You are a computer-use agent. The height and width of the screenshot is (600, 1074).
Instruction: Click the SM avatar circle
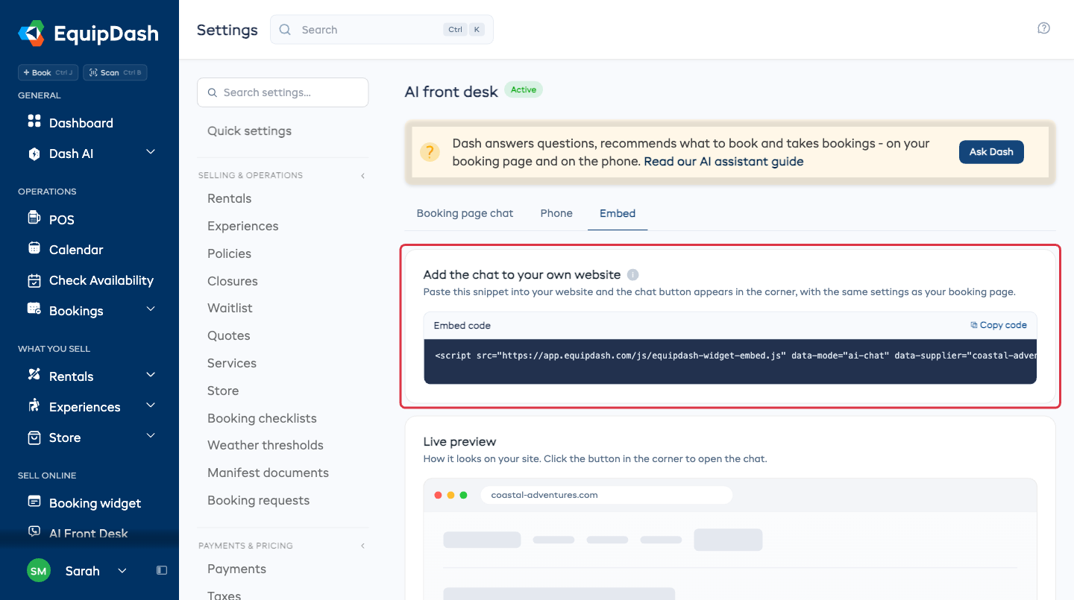(39, 571)
